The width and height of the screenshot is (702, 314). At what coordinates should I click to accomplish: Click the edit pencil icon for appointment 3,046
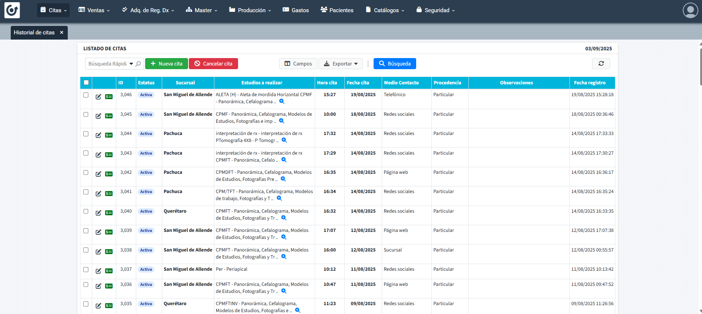tap(98, 97)
